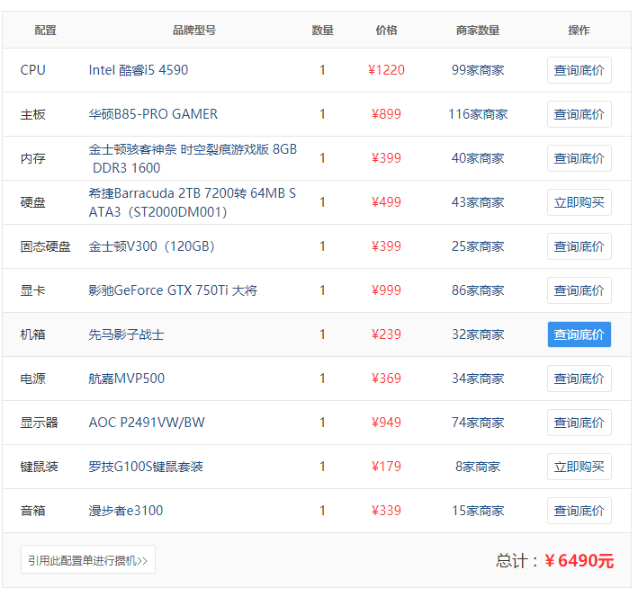
Task: Open the 漫步者e3100 product link
Action: tap(126, 511)
